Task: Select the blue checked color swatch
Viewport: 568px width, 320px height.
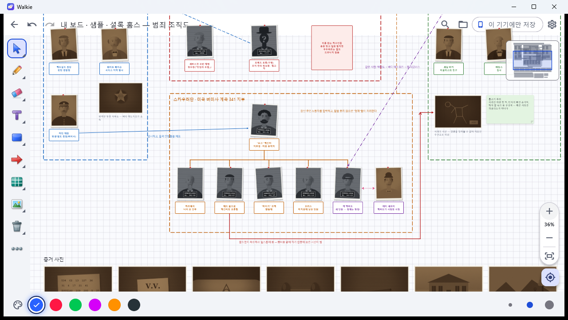Action: click(x=36, y=305)
